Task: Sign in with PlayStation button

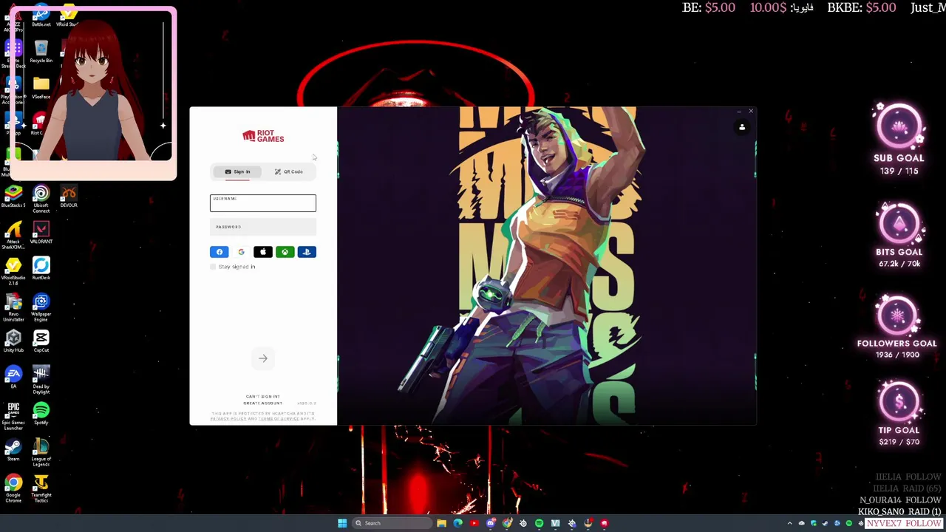Action: coord(307,252)
